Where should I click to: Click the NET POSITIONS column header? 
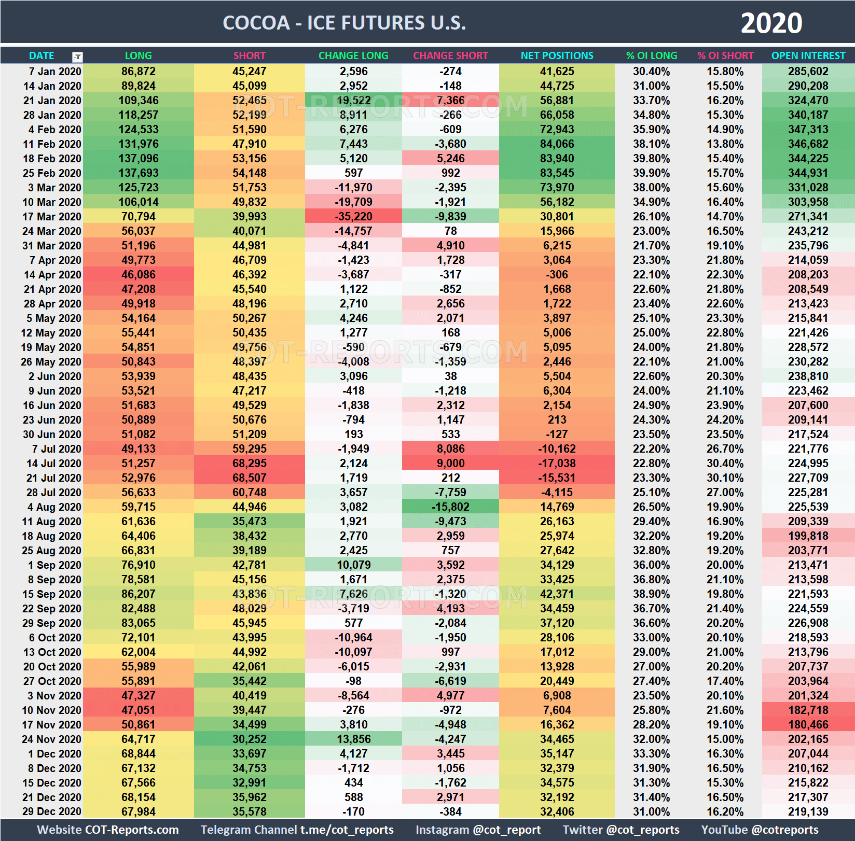click(x=556, y=55)
